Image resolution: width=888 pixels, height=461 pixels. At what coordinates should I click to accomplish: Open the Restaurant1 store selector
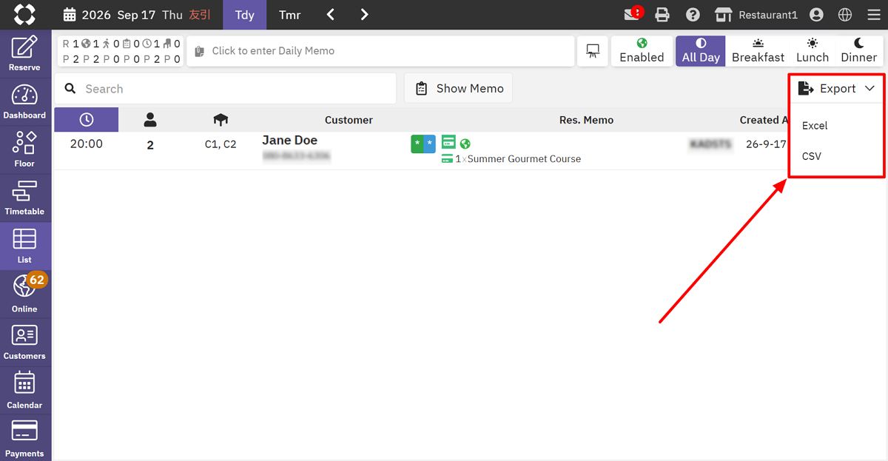[756, 15]
